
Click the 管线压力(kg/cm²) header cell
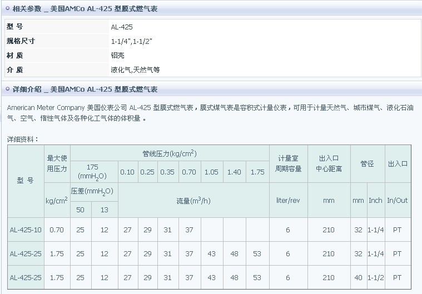point(170,153)
